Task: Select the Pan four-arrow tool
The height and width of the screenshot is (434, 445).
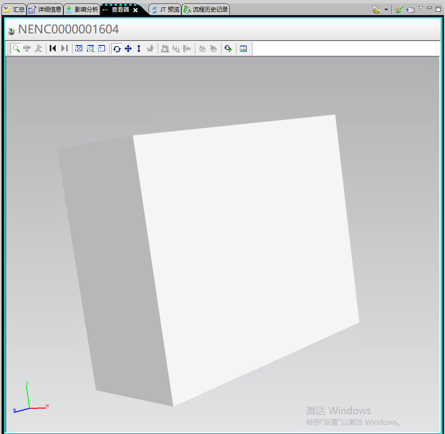Action: pyautogui.click(x=128, y=48)
